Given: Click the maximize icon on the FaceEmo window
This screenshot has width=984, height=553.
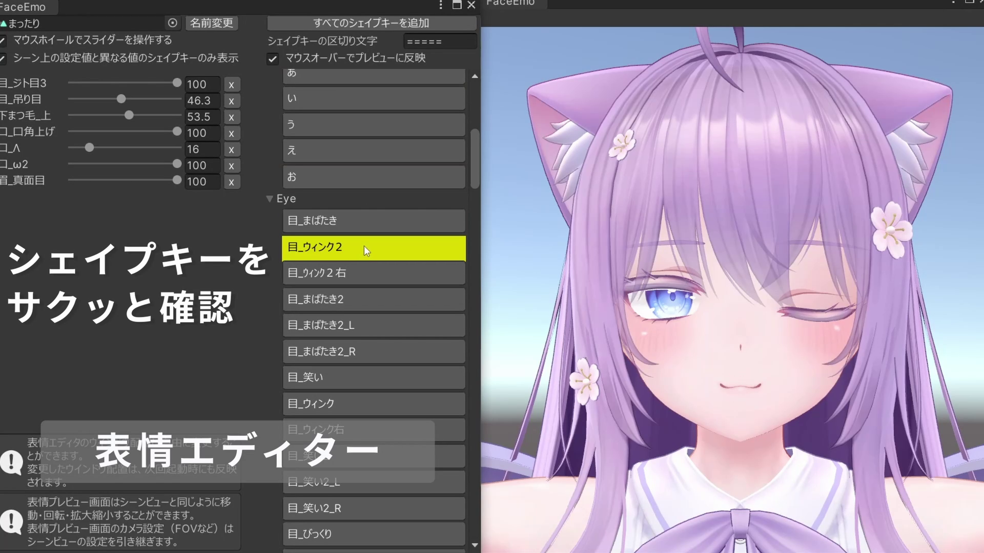Looking at the screenshot, I should click(x=456, y=5).
